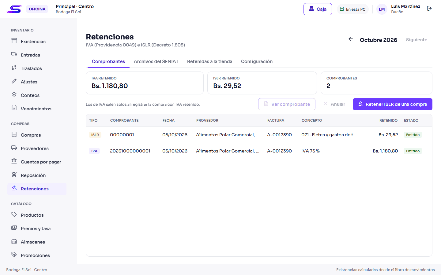Click the Cuentas por pagar bank icon
441x275 pixels.
[x=14, y=161]
